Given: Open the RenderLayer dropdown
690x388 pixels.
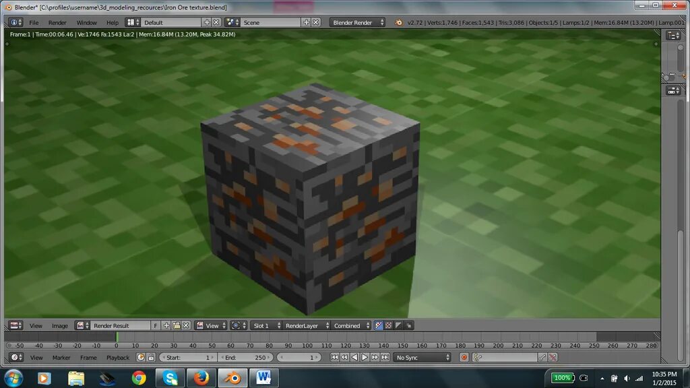Looking at the screenshot, I should tap(307, 325).
